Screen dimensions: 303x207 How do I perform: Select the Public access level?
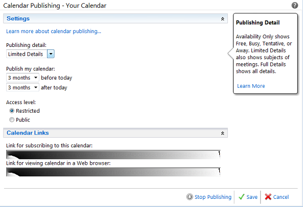coord(12,120)
